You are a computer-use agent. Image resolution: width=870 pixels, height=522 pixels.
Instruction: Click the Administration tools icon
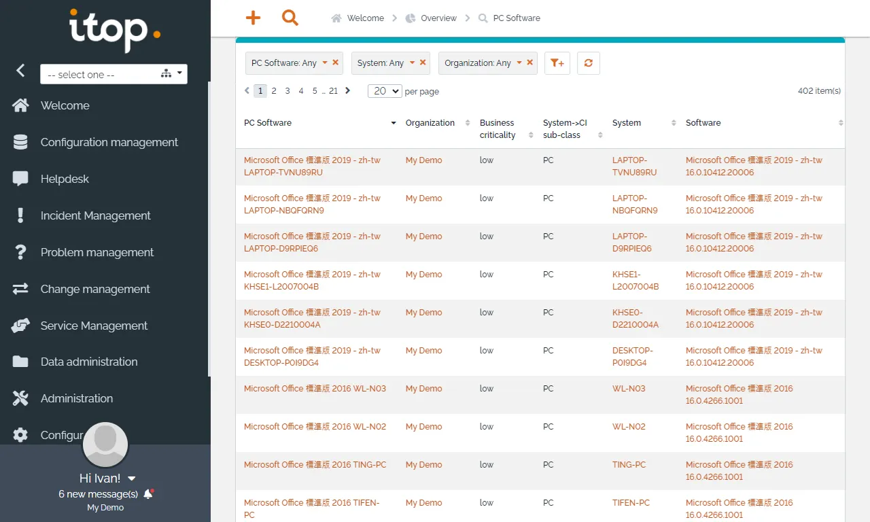[20, 398]
